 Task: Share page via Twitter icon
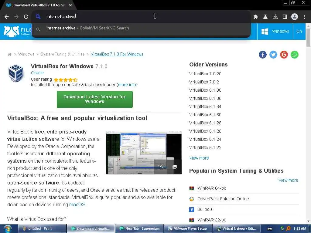pos(273,55)
